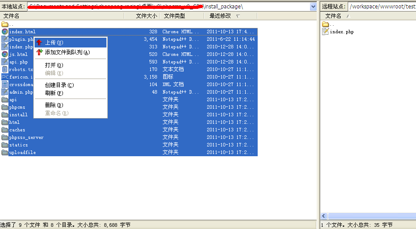The image size is (416, 229).
Task: Click the add-to-queue icon in the context menu
Action: click(x=39, y=52)
